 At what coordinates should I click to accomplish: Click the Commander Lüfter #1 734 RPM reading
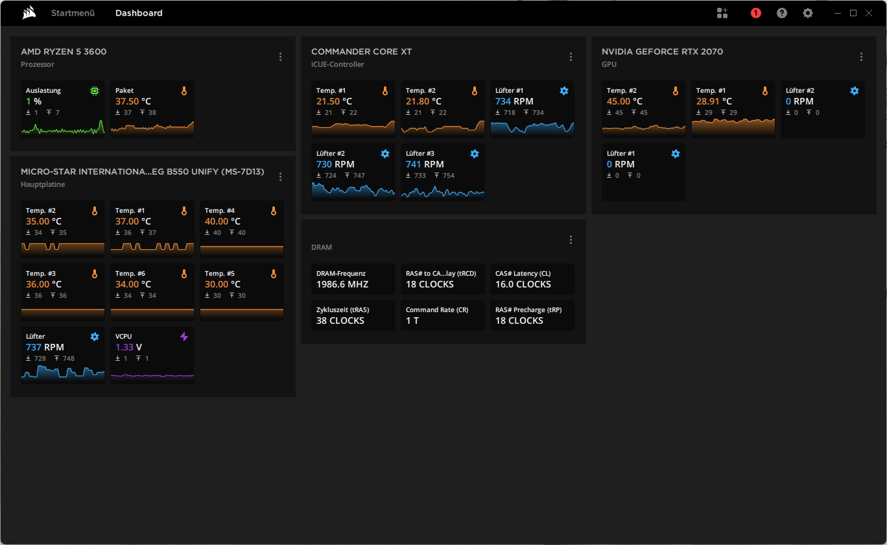(x=514, y=102)
